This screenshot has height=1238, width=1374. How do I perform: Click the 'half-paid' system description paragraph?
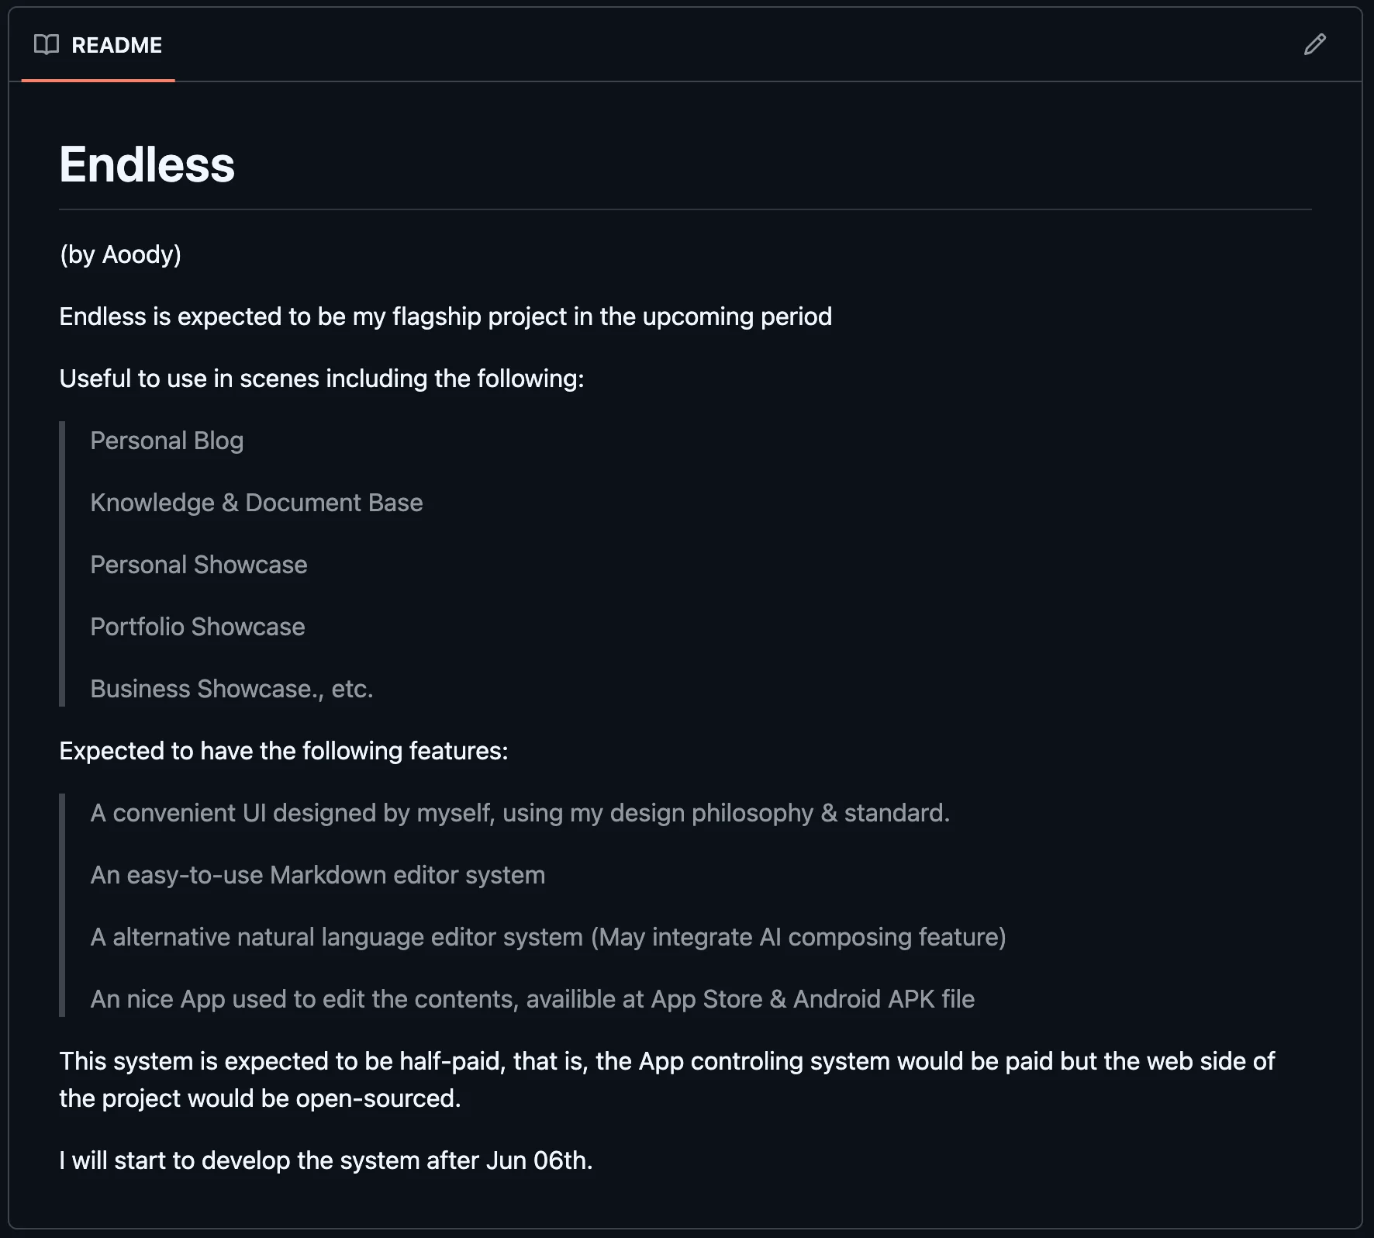pyautogui.click(x=667, y=1080)
